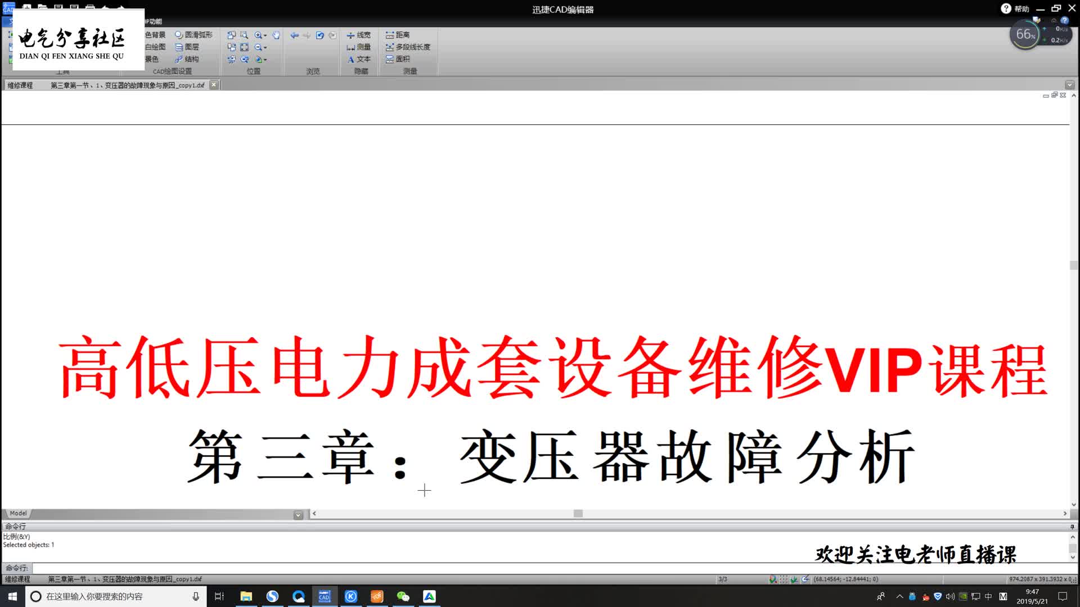
Task: Expand the document tab list dropdown arrow
Action: coord(1069,85)
